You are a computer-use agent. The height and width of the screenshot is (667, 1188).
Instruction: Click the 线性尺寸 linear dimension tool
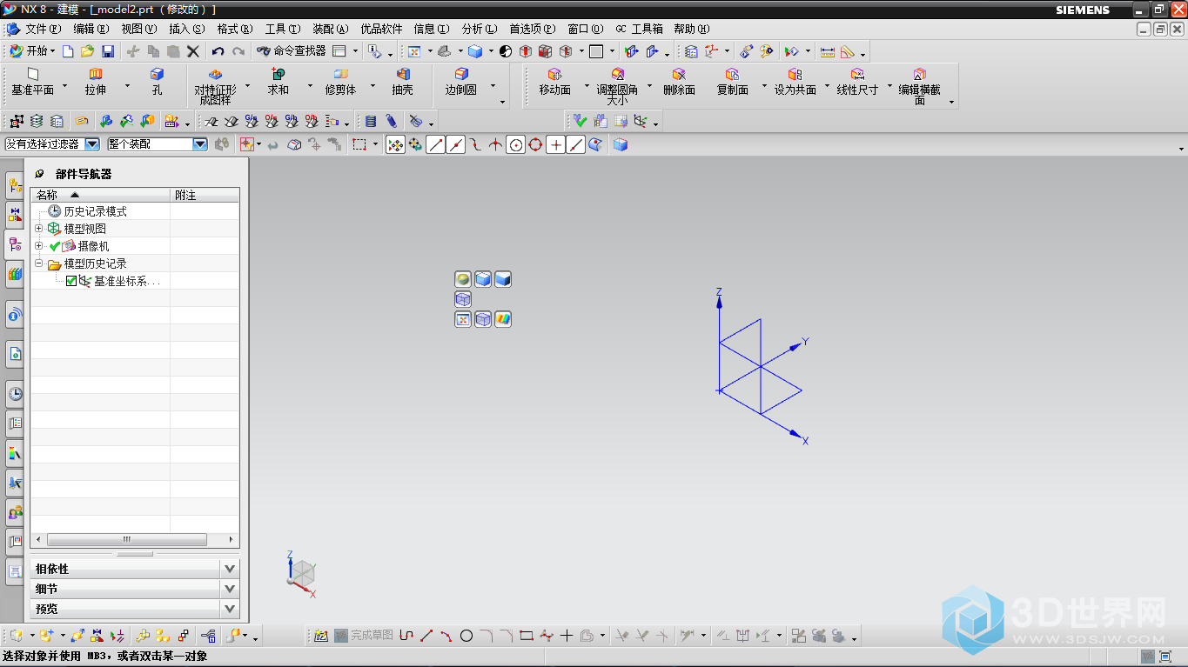[x=857, y=82]
